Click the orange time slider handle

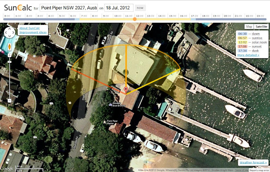tap(135, 19)
